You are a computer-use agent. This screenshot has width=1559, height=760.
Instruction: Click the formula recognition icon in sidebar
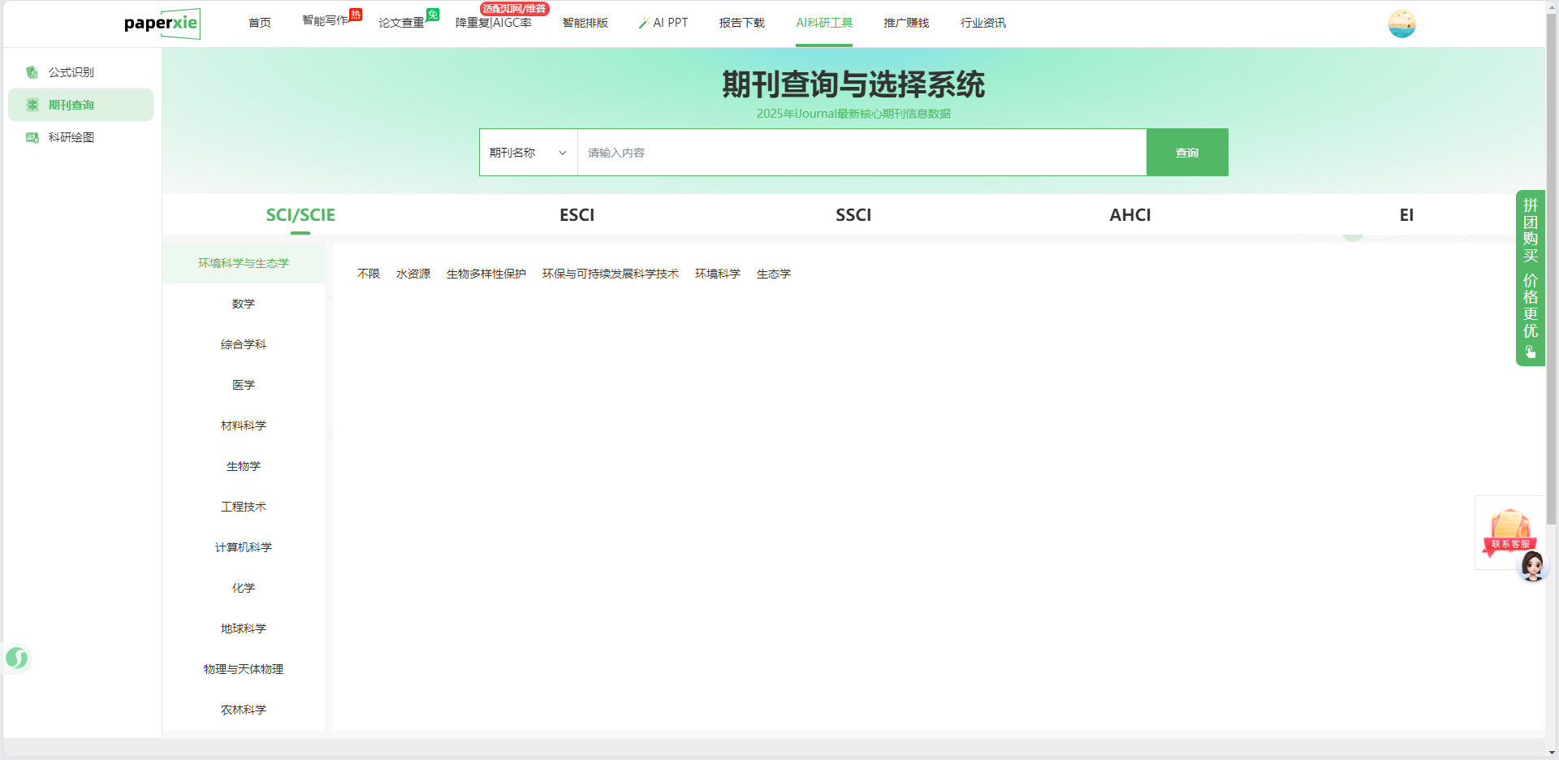tap(32, 72)
